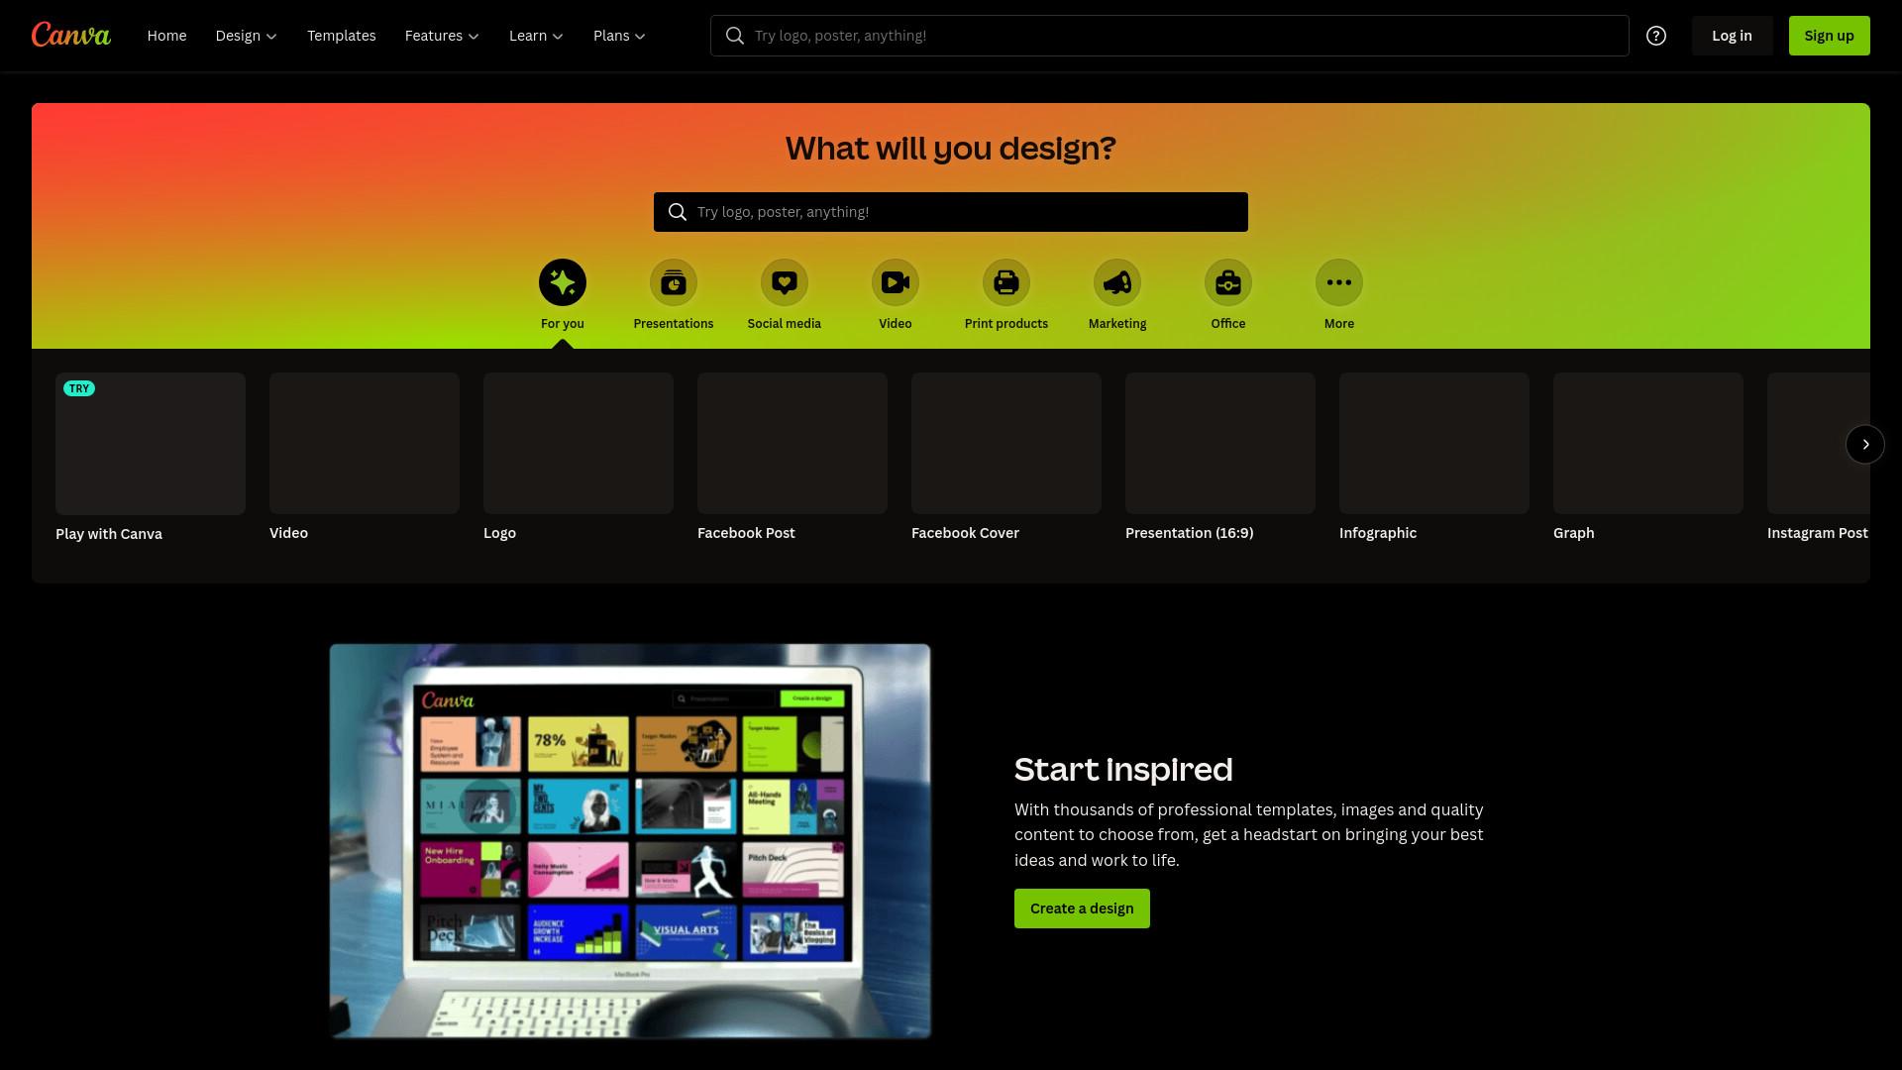Click the TRY badge on Play with Canva
Image resolution: width=1902 pixels, height=1070 pixels.
[x=79, y=388]
